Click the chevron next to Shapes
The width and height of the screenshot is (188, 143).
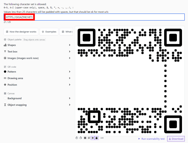[x=69, y=45]
